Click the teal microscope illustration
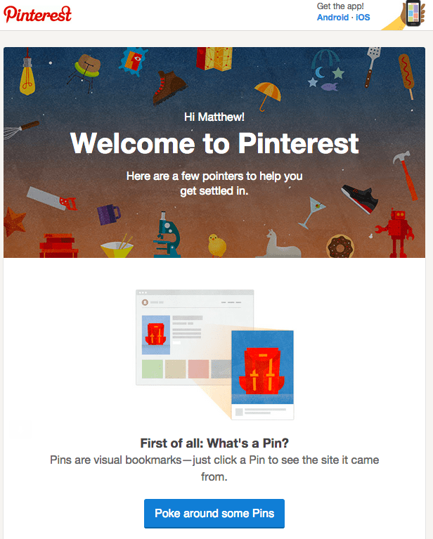 [167, 235]
